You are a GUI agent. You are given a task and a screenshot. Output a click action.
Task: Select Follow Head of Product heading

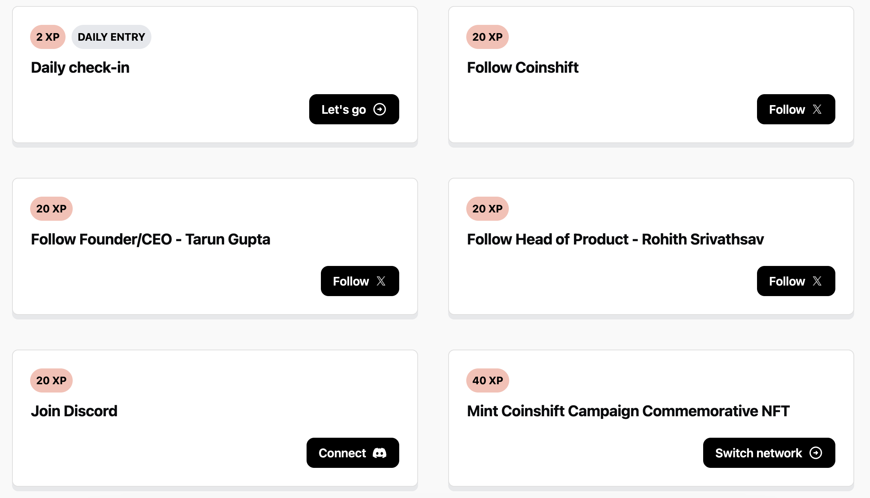[615, 240]
